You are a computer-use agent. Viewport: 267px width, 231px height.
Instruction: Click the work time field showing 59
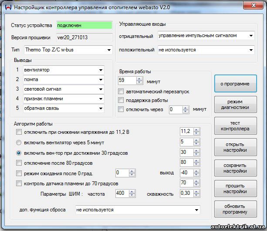click(127, 80)
